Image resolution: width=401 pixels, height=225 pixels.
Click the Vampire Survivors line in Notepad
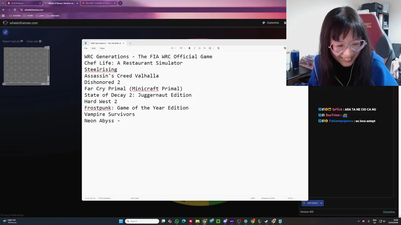click(109, 114)
